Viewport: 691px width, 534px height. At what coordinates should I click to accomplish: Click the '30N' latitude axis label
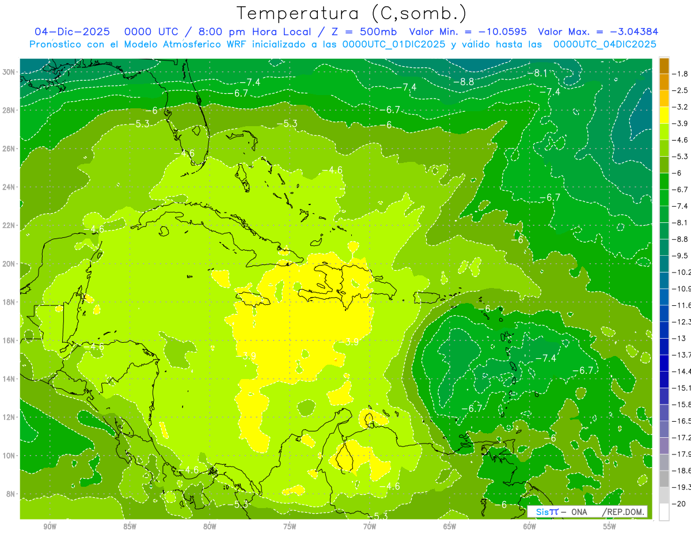click(x=9, y=72)
